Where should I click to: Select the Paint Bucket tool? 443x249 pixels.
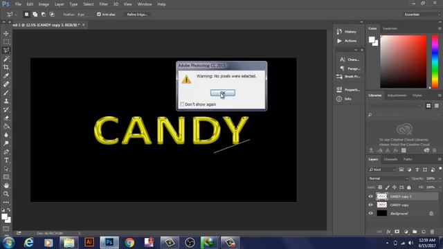[6, 127]
